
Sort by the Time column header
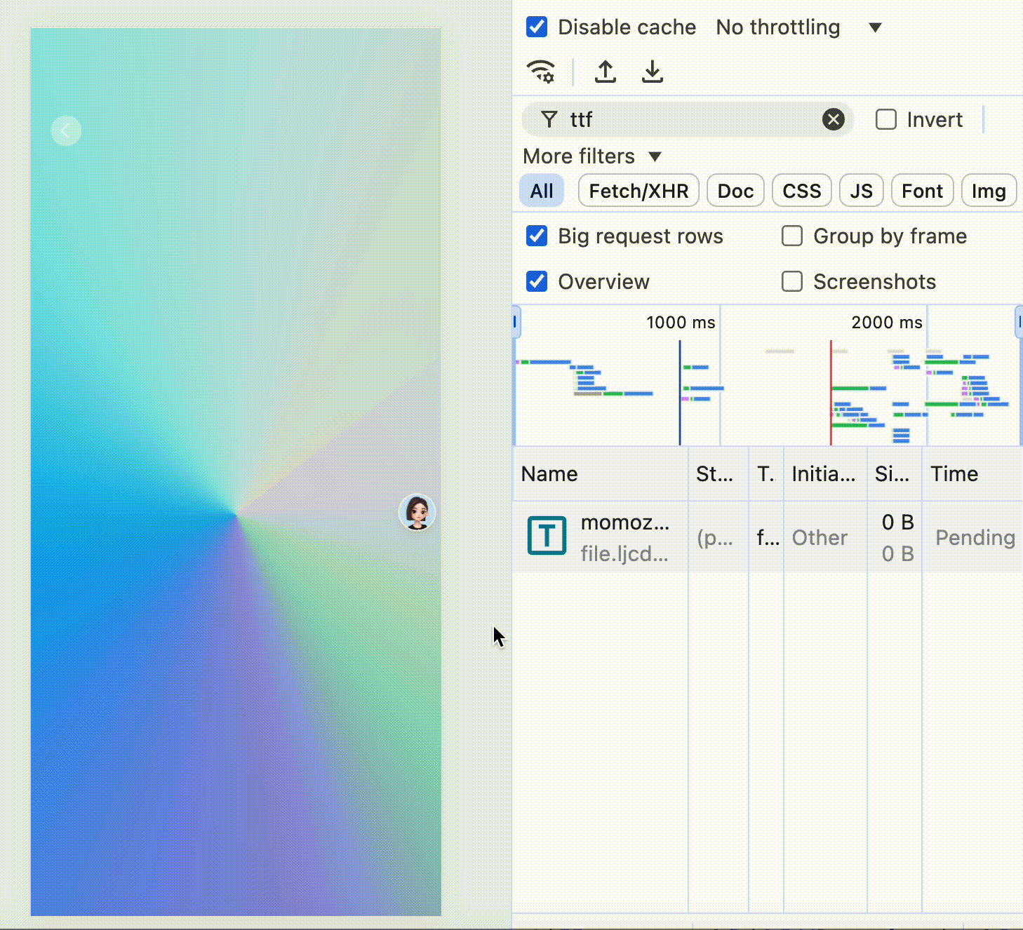[972, 474]
